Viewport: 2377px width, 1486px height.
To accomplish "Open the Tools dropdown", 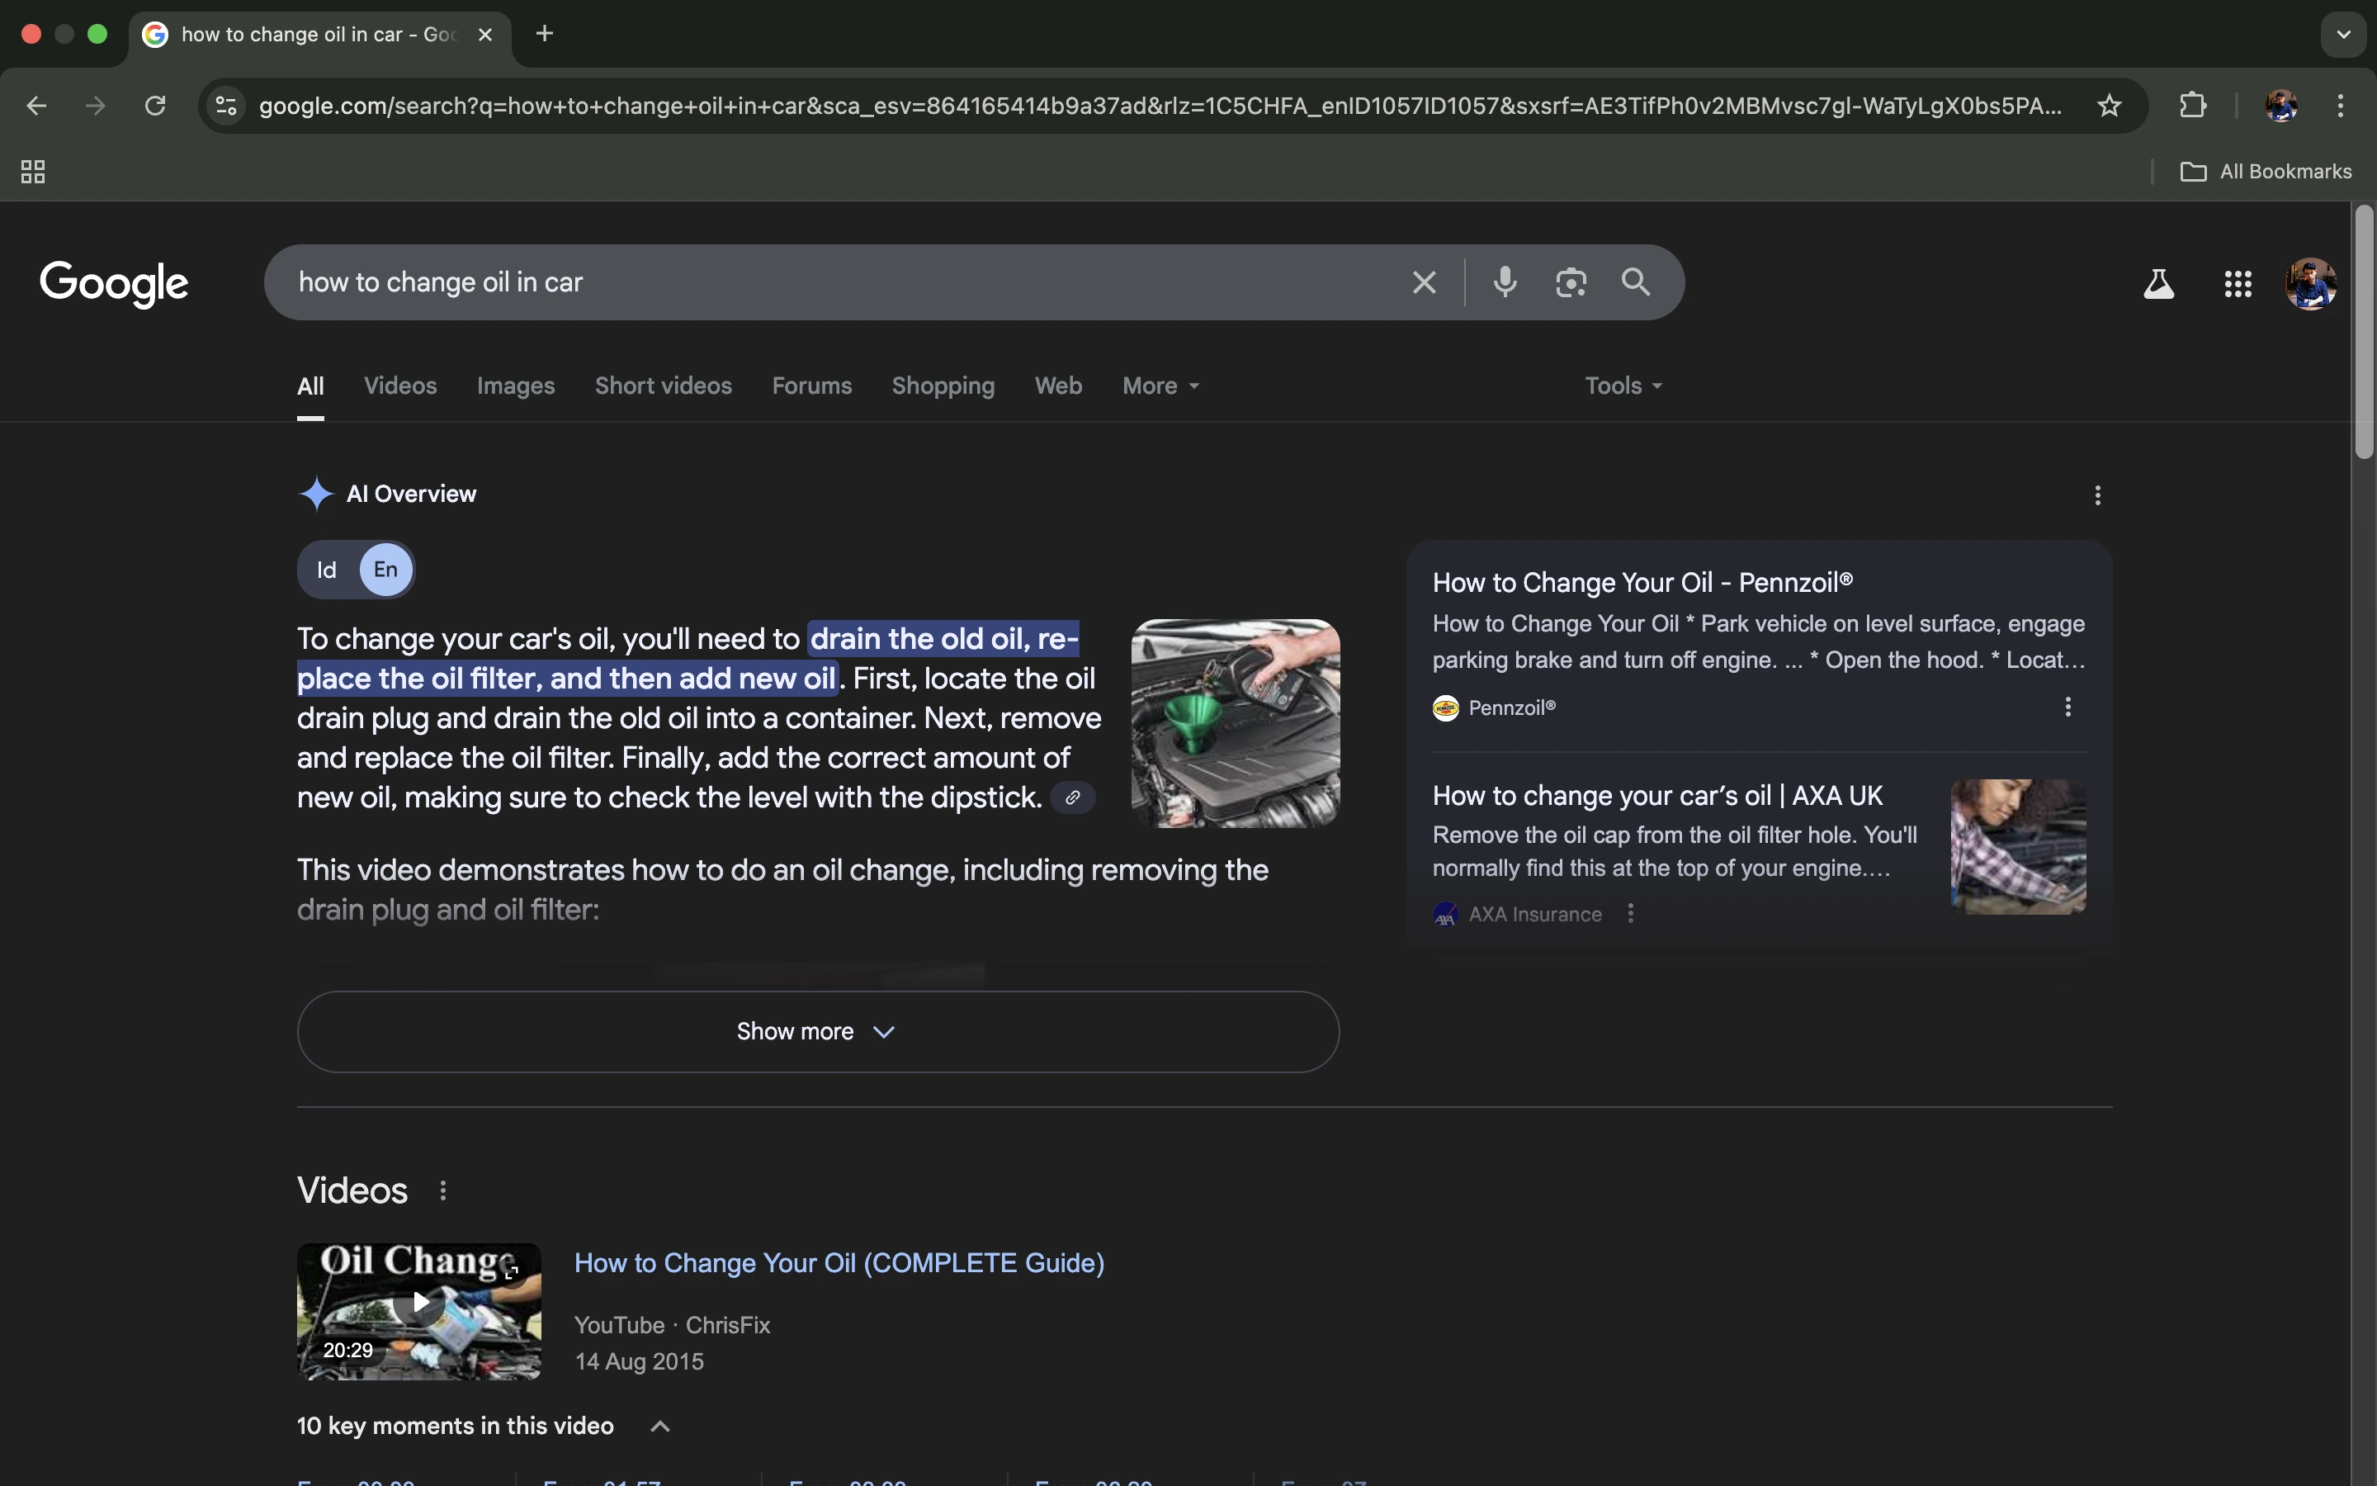I will coord(1623,386).
